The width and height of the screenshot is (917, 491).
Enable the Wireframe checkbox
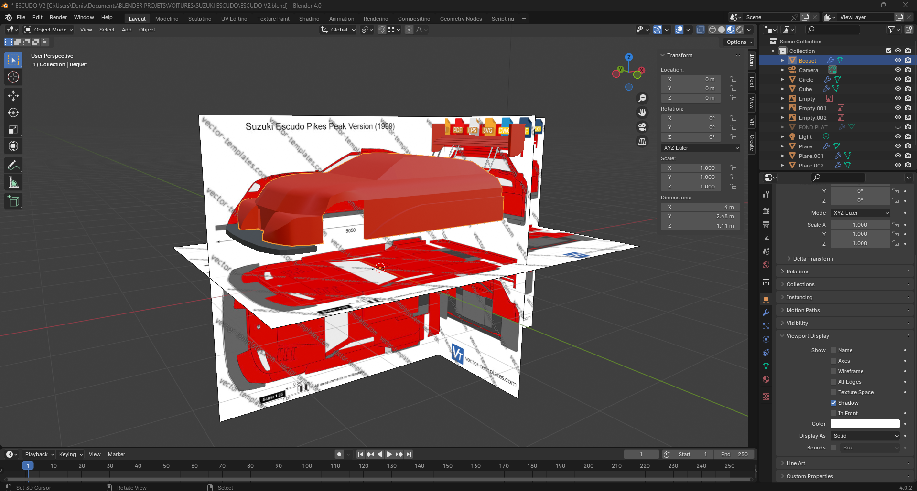(833, 371)
